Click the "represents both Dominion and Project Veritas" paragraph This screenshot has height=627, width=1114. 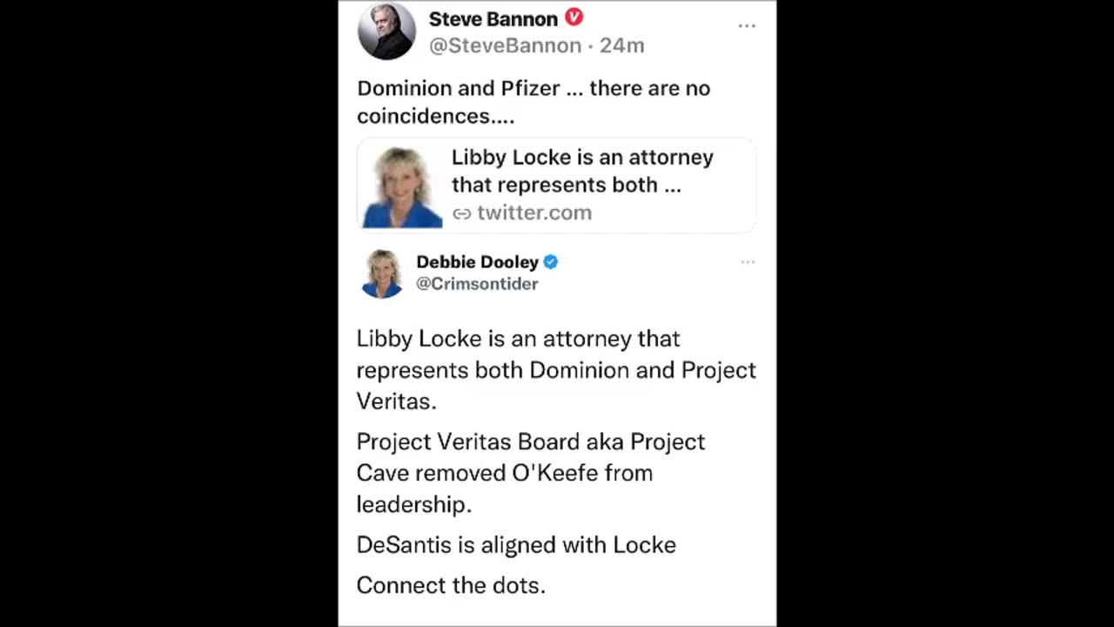click(x=555, y=369)
